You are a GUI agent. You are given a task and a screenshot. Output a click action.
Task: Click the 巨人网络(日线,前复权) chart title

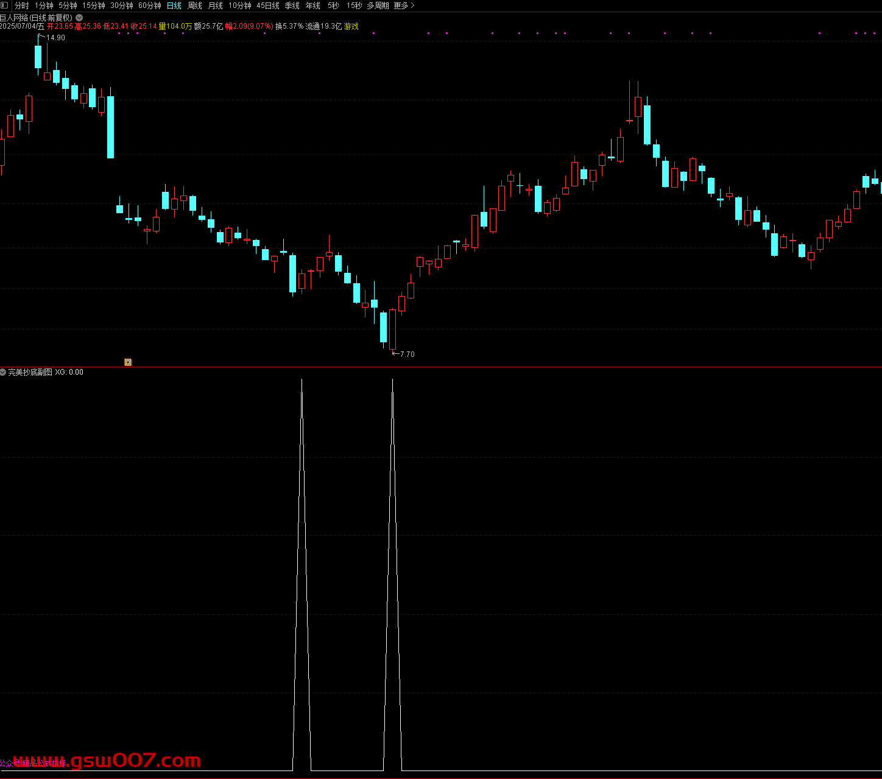point(37,18)
